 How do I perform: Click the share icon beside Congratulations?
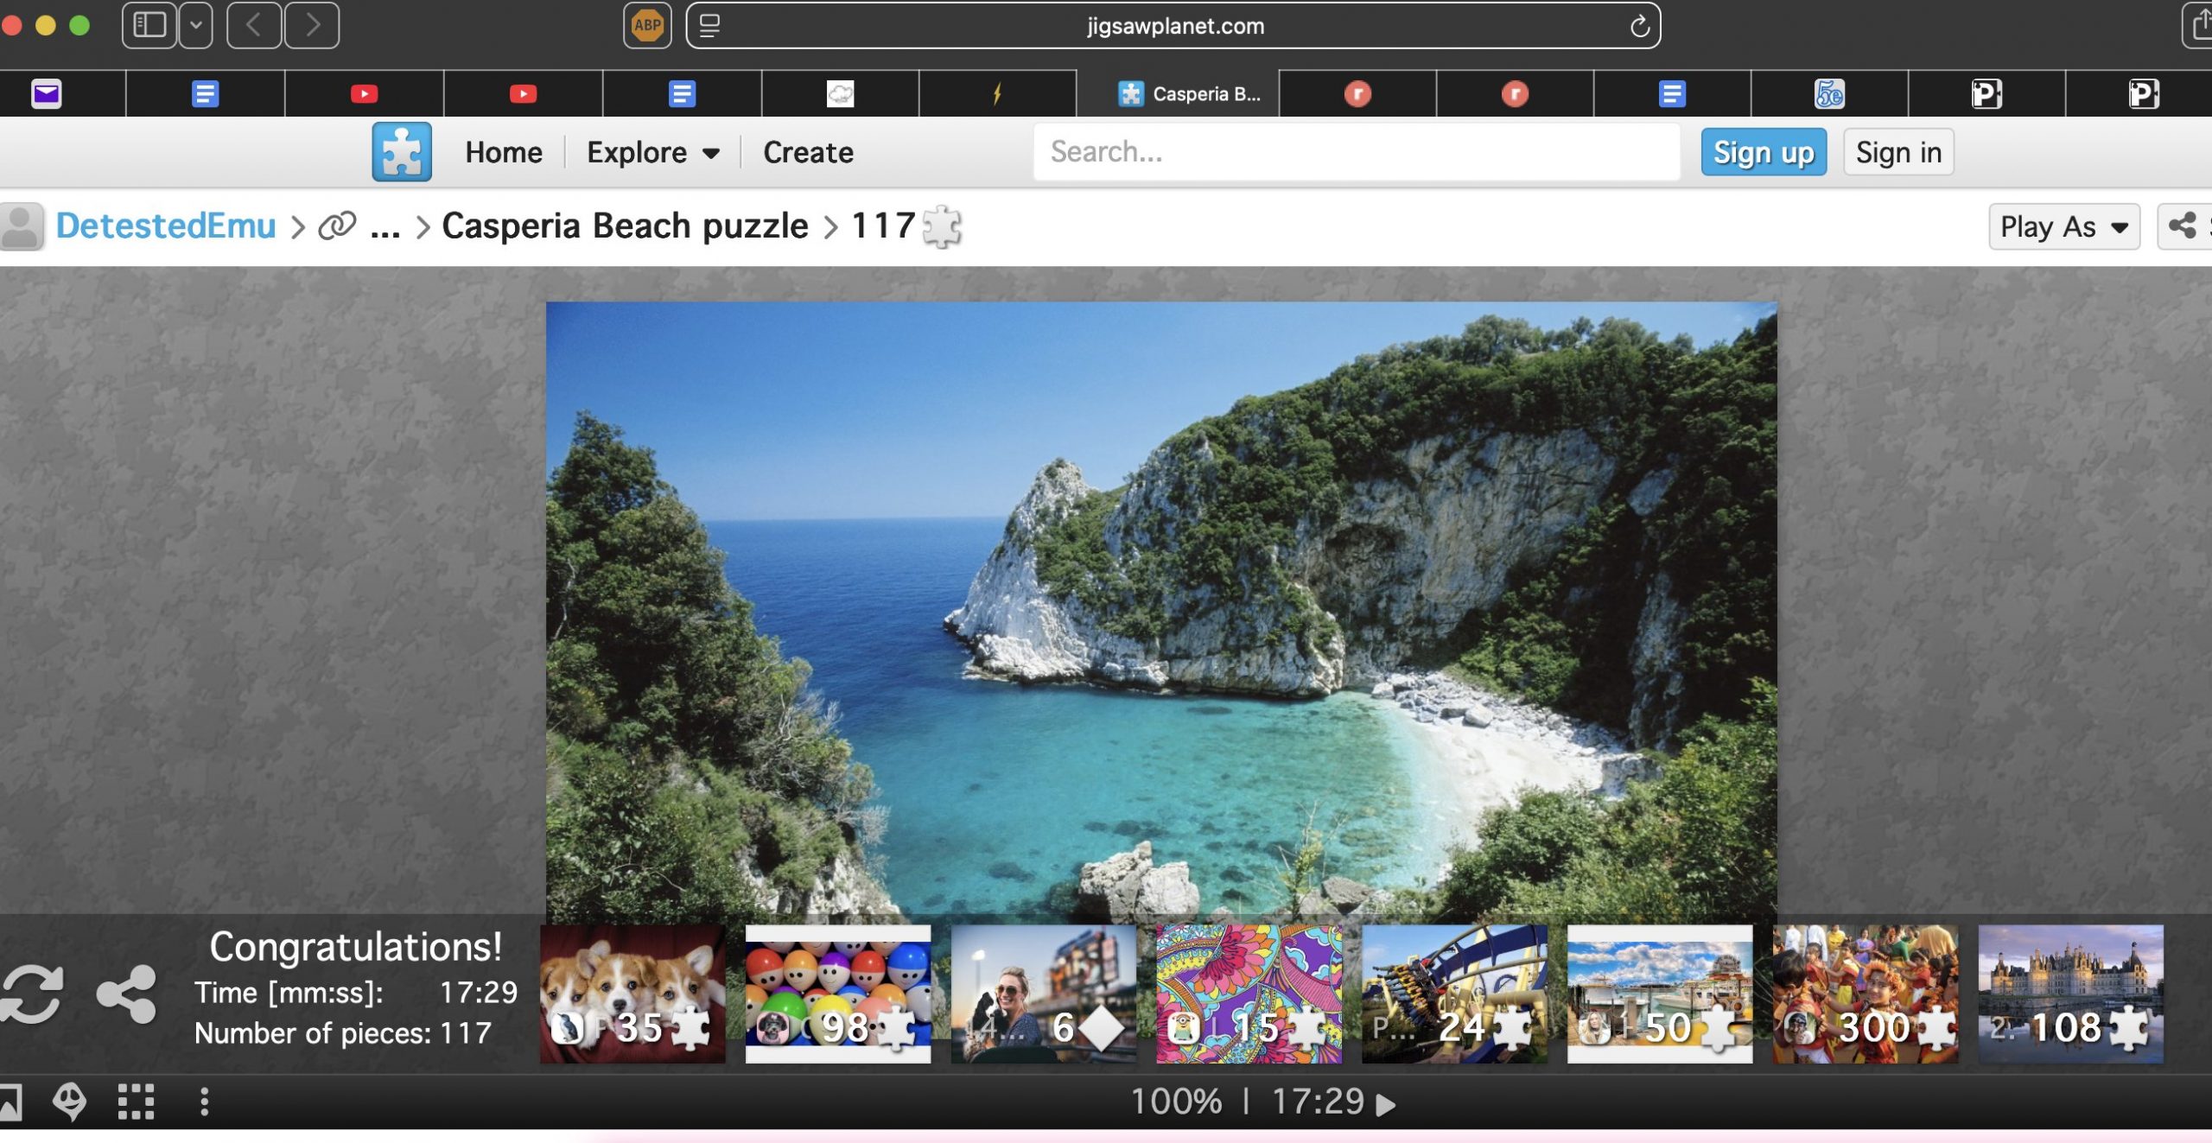pos(127,994)
